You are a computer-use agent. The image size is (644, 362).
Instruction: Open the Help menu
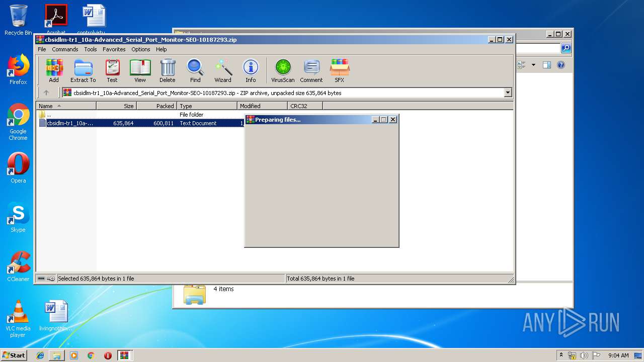point(161,49)
